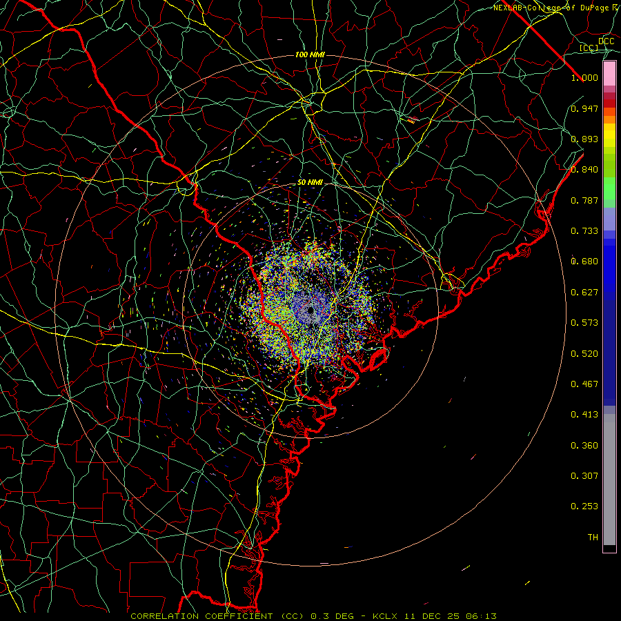Click the CORRELATION COEFFICIENT (CC) caption text
The width and height of the screenshot is (621, 621).
(x=217, y=616)
